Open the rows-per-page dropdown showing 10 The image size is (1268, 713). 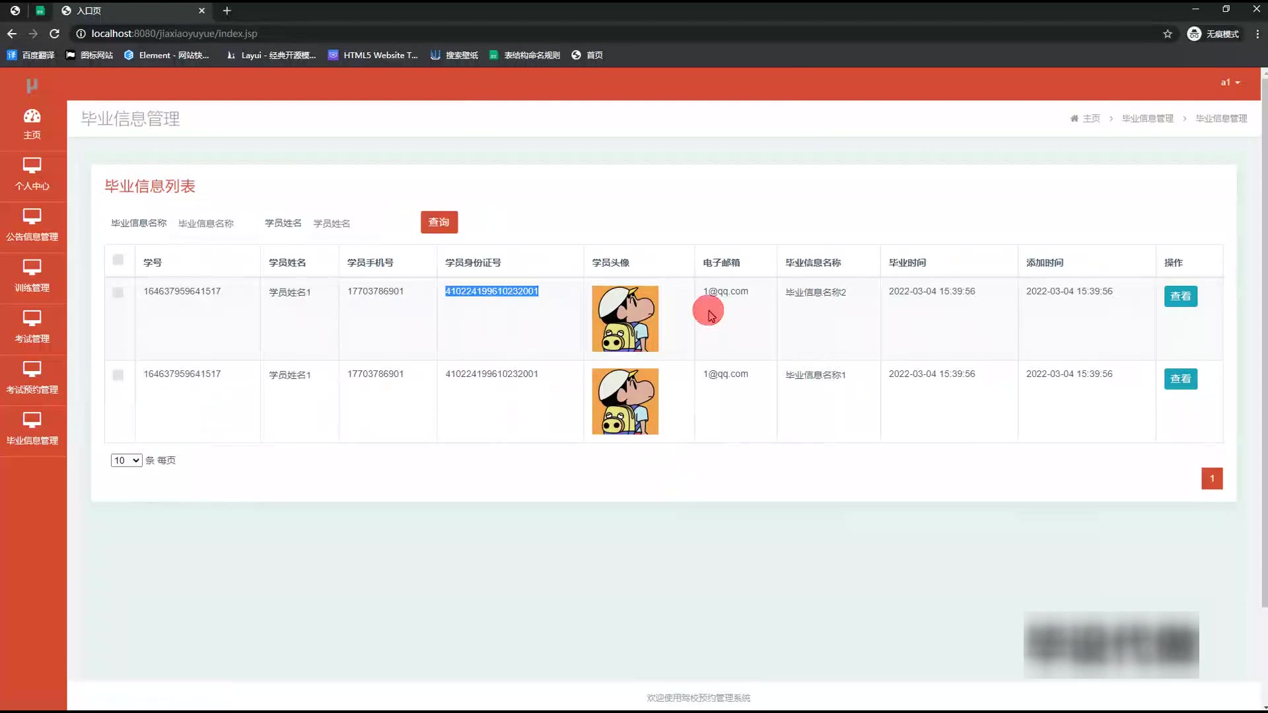(x=126, y=460)
